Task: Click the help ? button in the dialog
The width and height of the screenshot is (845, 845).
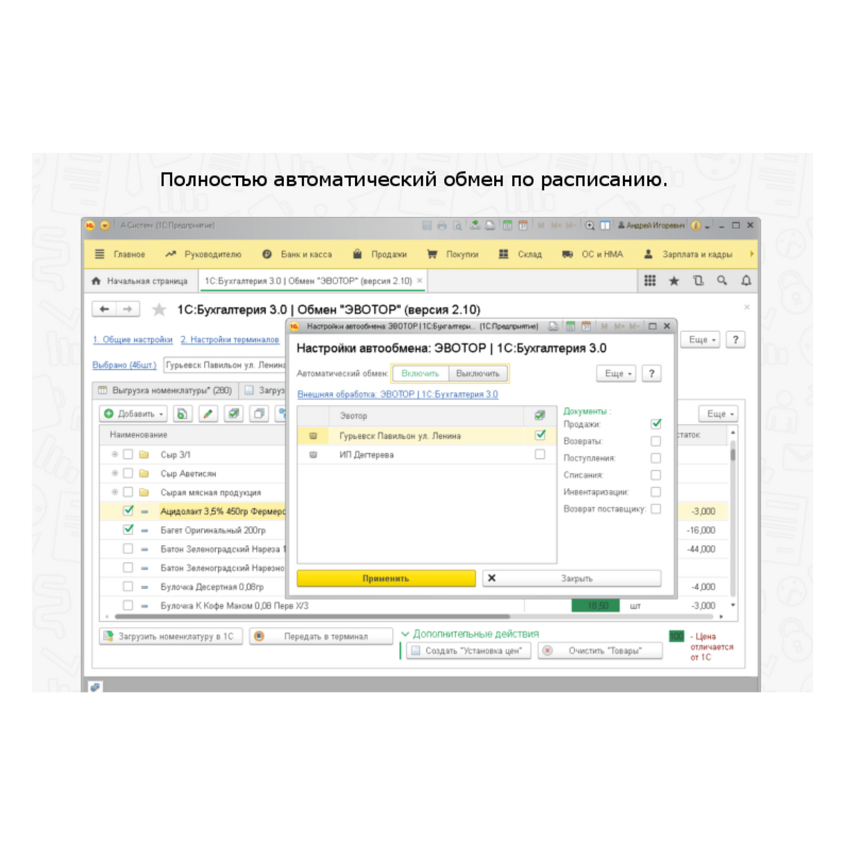Action: [651, 374]
